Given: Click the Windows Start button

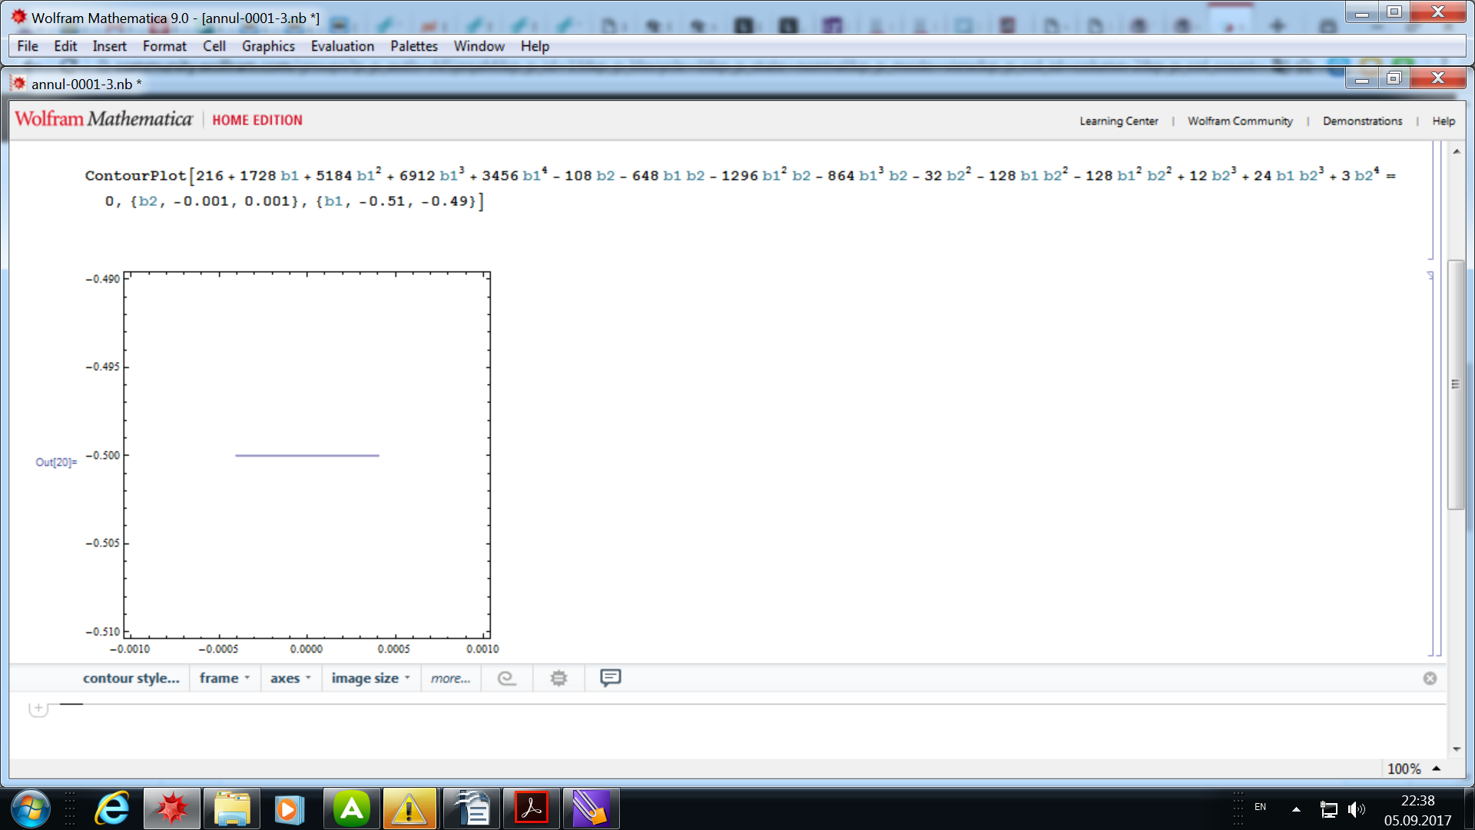Looking at the screenshot, I should [x=31, y=809].
